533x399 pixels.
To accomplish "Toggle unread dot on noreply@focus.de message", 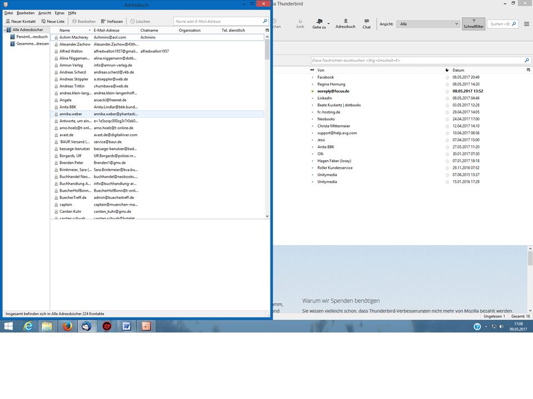I will pyautogui.click(x=313, y=91).
